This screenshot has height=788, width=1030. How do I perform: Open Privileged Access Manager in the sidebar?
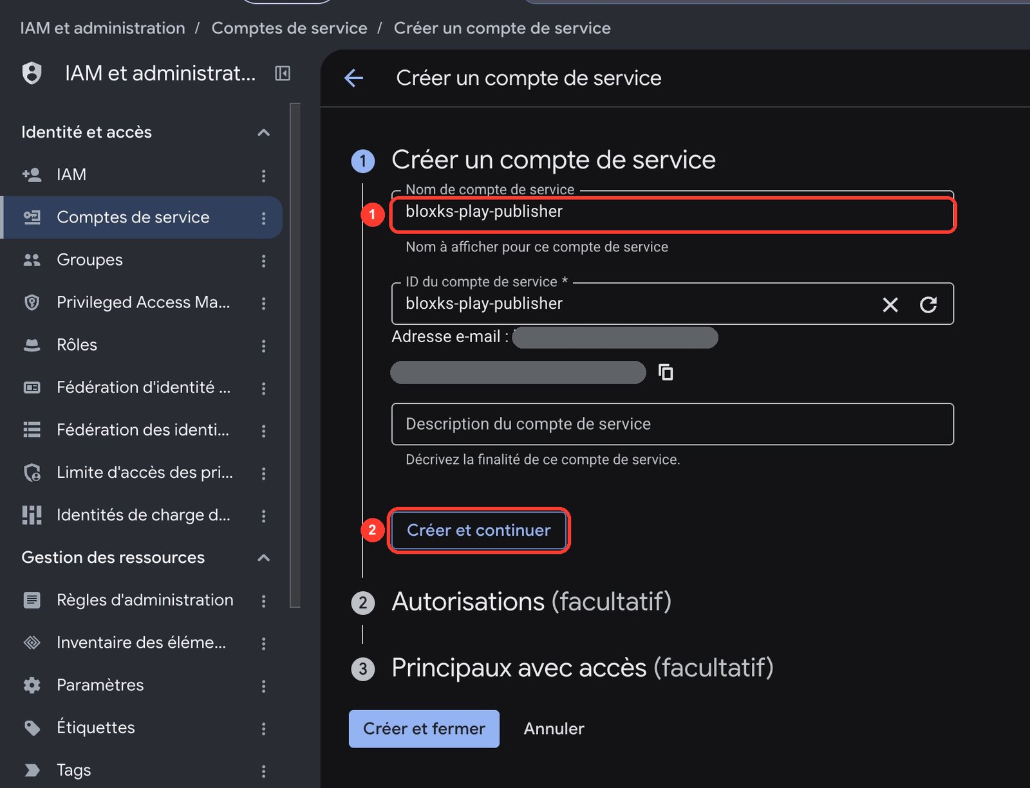click(x=142, y=302)
